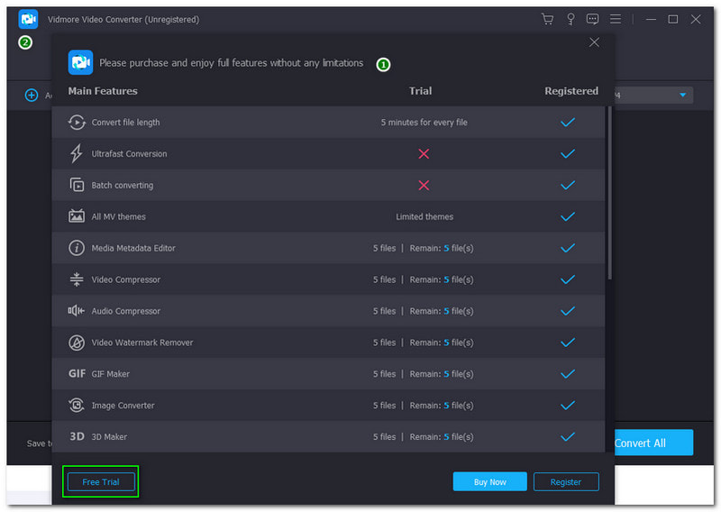
Task: Click the Audio Compressor icon
Action: (77, 311)
